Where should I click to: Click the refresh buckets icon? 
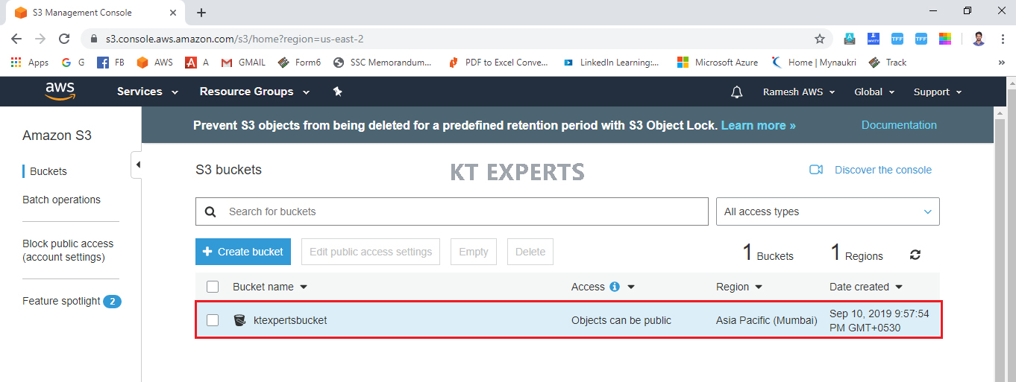(x=915, y=255)
